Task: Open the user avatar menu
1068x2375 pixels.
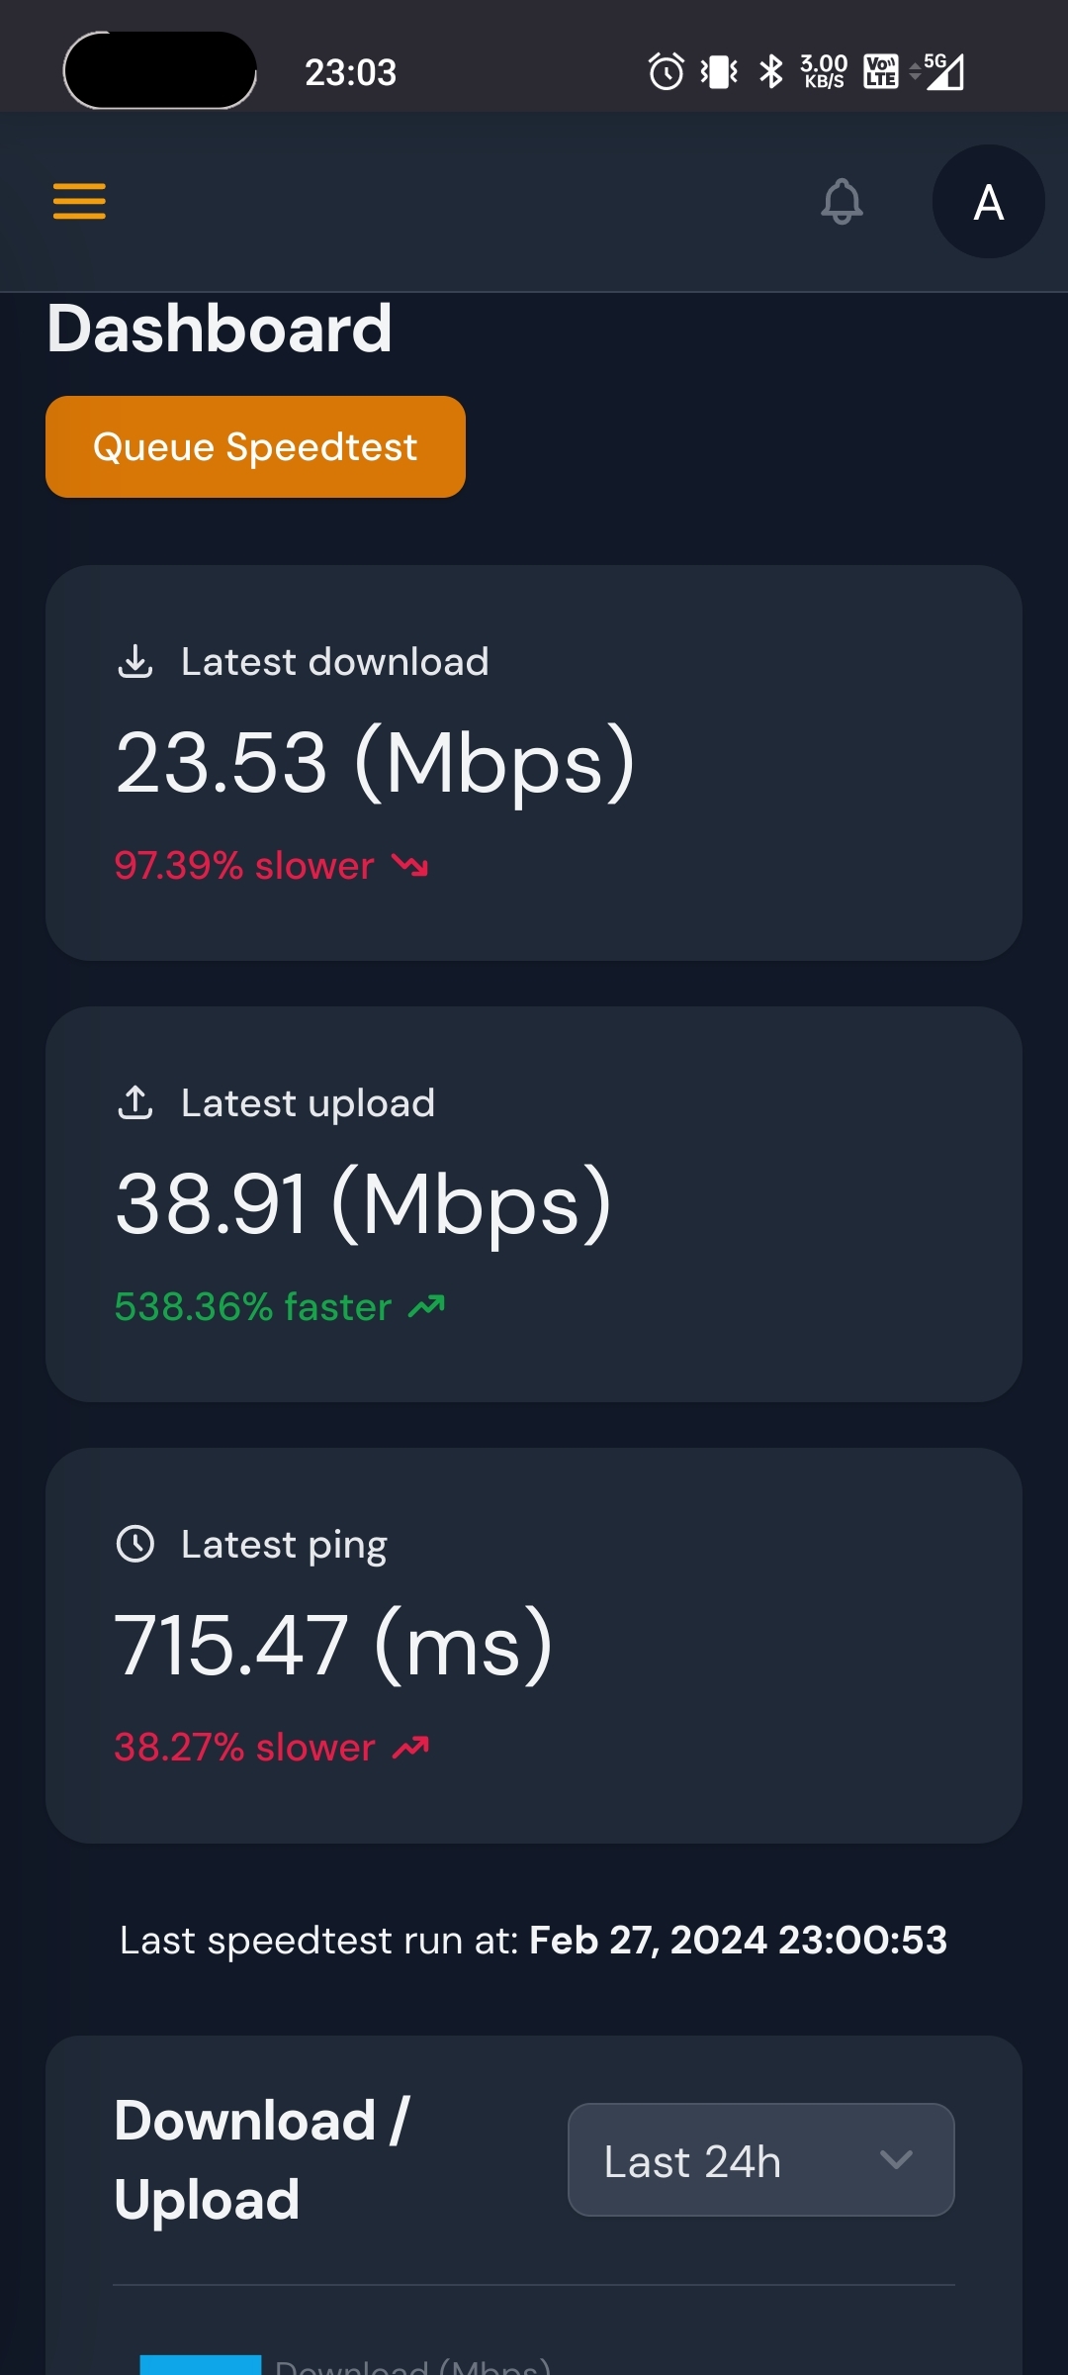Action: click(x=988, y=202)
